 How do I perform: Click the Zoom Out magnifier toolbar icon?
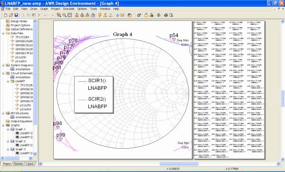tap(64, 15)
